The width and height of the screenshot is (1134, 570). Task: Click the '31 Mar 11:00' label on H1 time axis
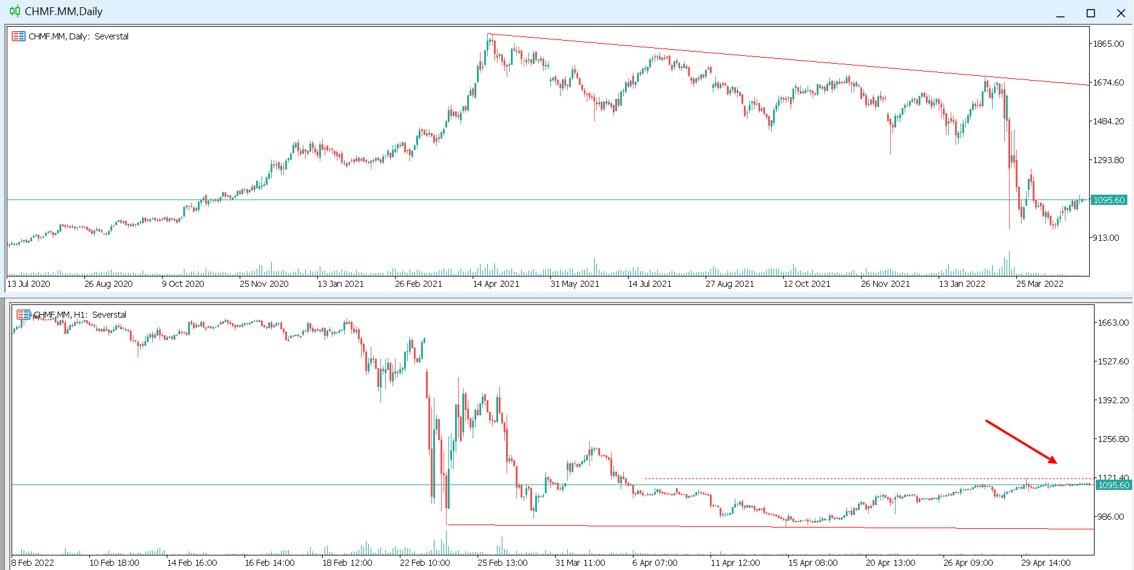coord(580,563)
